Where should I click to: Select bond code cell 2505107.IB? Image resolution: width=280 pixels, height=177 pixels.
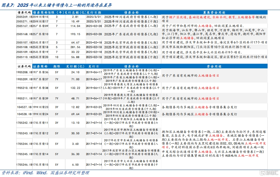click(x=24, y=42)
